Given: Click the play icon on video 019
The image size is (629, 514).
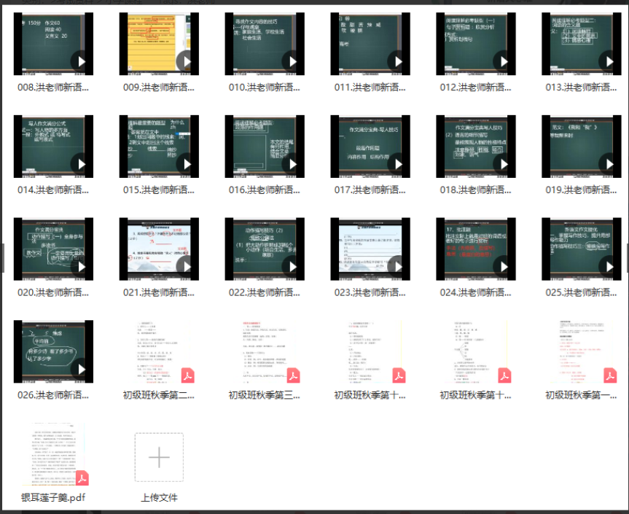Looking at the screenshot, I should click(x=609, y=166).
